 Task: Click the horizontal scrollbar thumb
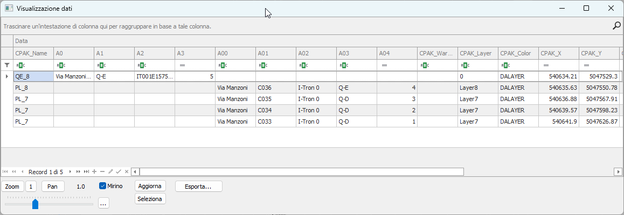[x=302, y=172]
